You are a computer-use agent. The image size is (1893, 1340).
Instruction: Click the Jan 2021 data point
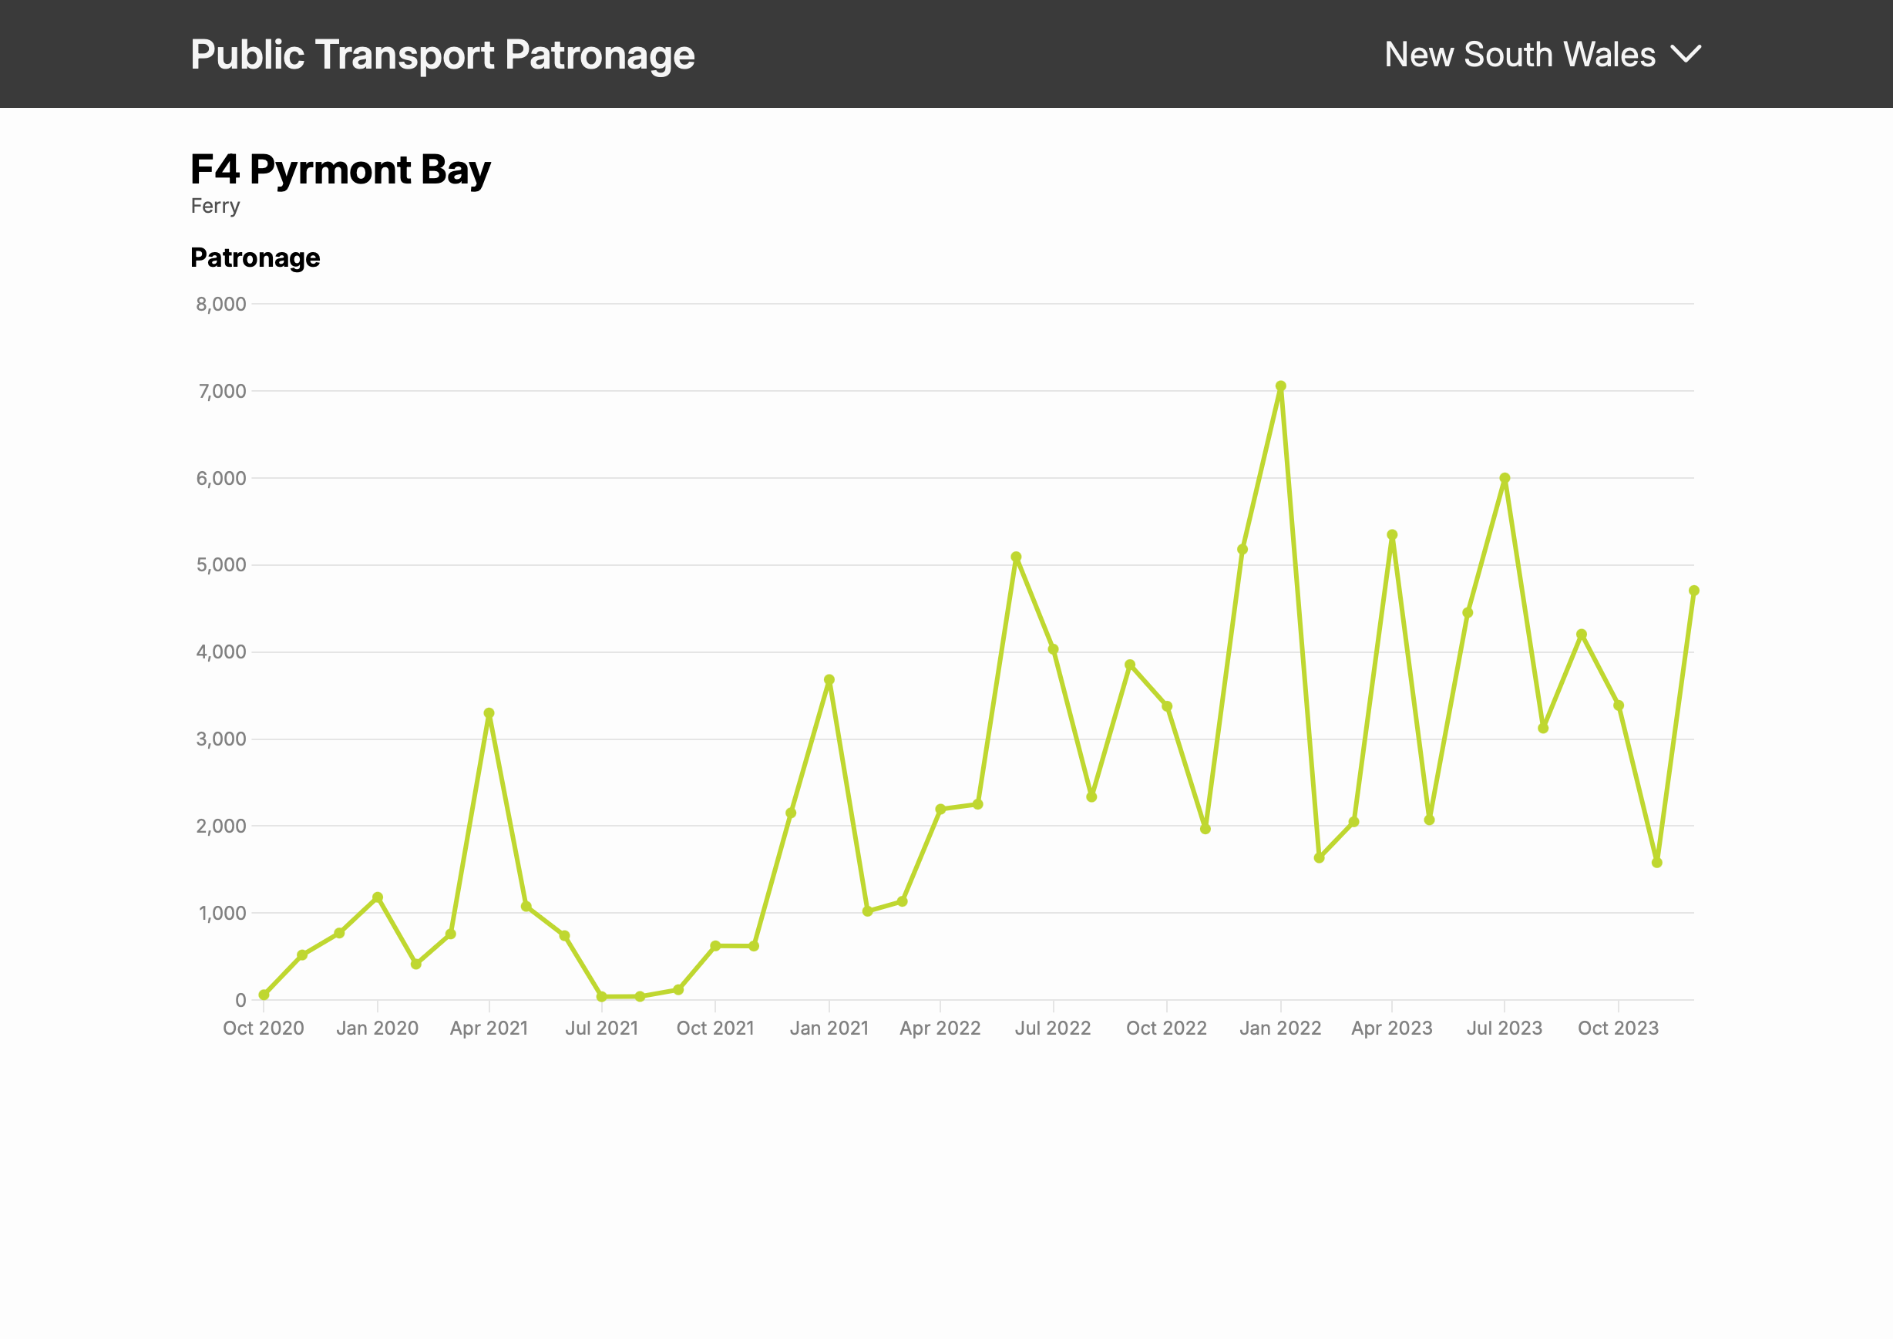829,680
